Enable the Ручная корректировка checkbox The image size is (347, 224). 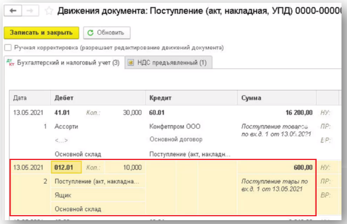[x=8, y=47]
